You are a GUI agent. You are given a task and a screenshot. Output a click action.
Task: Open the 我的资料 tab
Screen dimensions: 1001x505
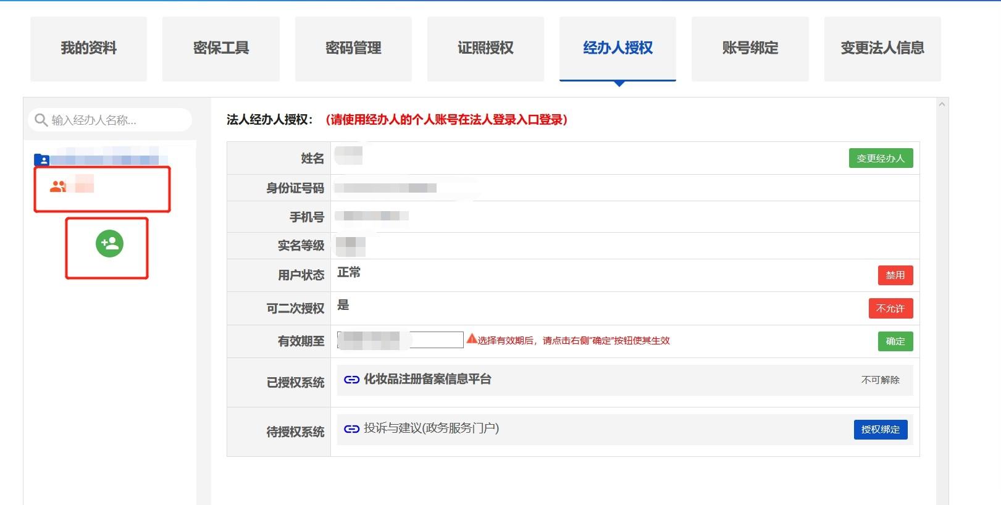pyautogui.click(x=88, y=48)
